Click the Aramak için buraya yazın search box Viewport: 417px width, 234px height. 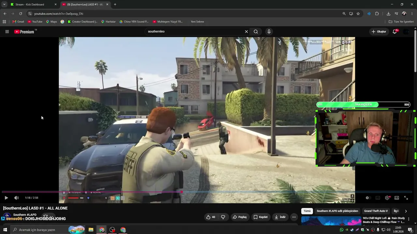coord(48,230)
